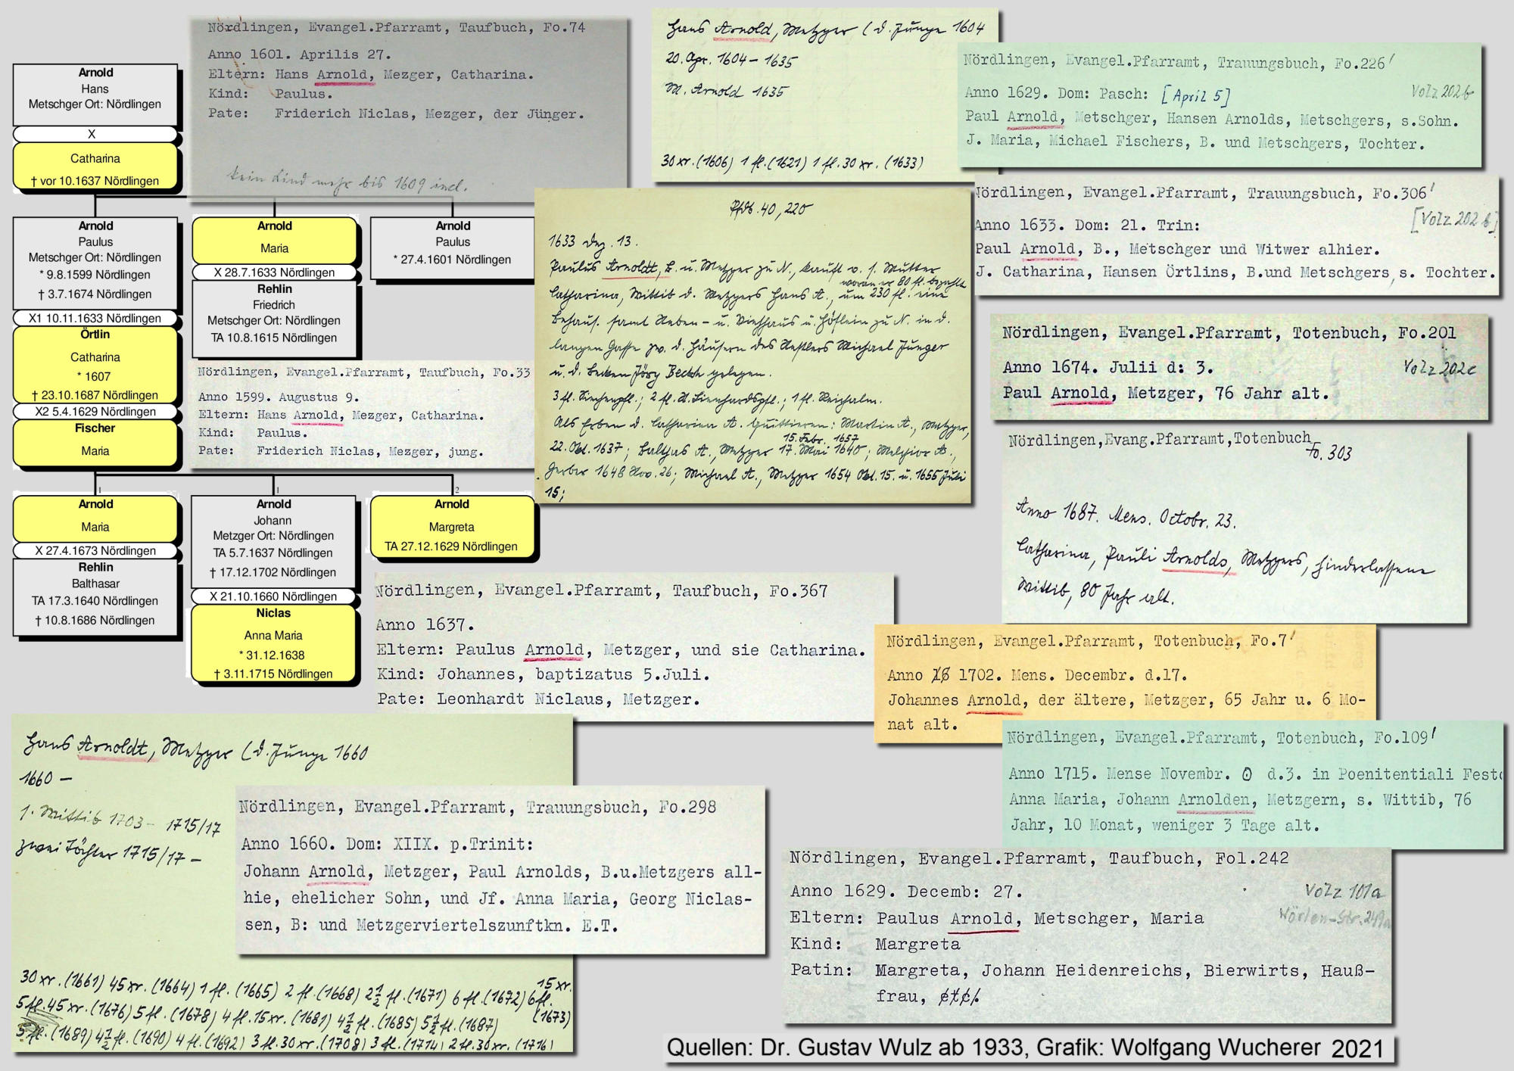This screenshot has height=1071, width=1514.
Task: Click Balthasar Rehlin tree box
Action: (95, 596)
